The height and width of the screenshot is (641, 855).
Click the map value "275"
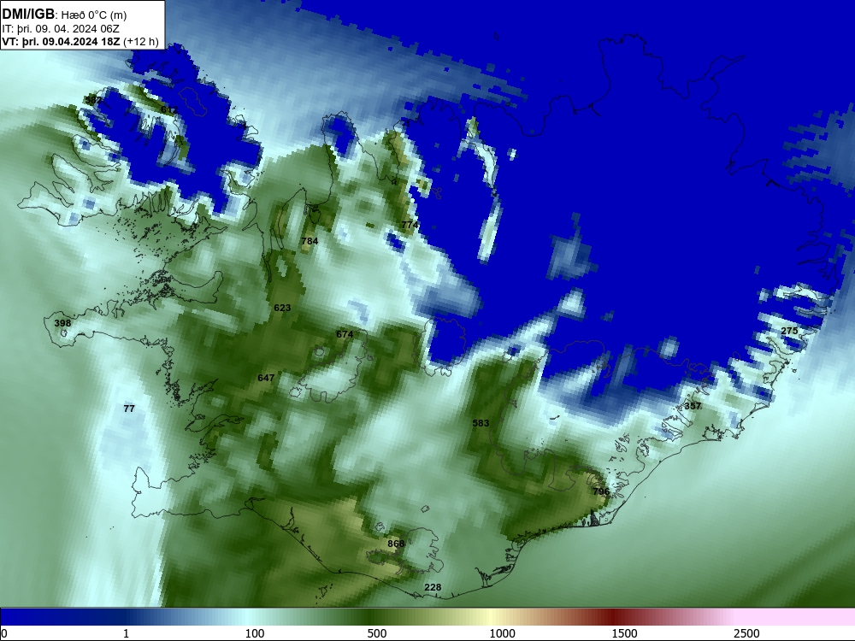coord(789,331)
